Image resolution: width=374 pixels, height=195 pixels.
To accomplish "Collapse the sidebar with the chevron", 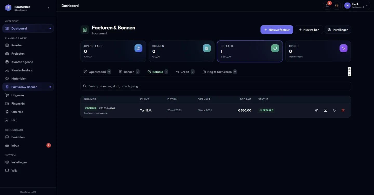I will tap(49, 8).
